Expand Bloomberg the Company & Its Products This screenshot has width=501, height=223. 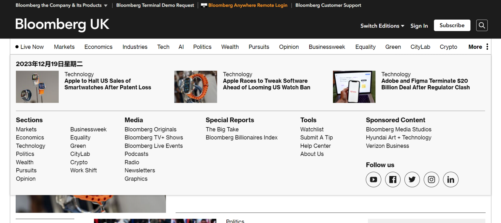point(61,5)
